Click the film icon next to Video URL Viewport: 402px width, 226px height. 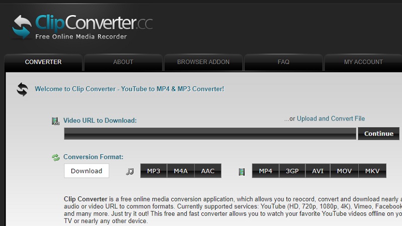coord(56,121)
